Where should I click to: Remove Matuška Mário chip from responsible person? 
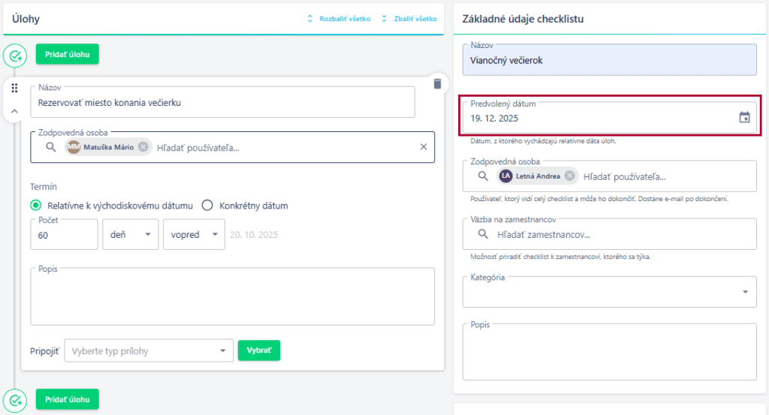pos(143,147)
